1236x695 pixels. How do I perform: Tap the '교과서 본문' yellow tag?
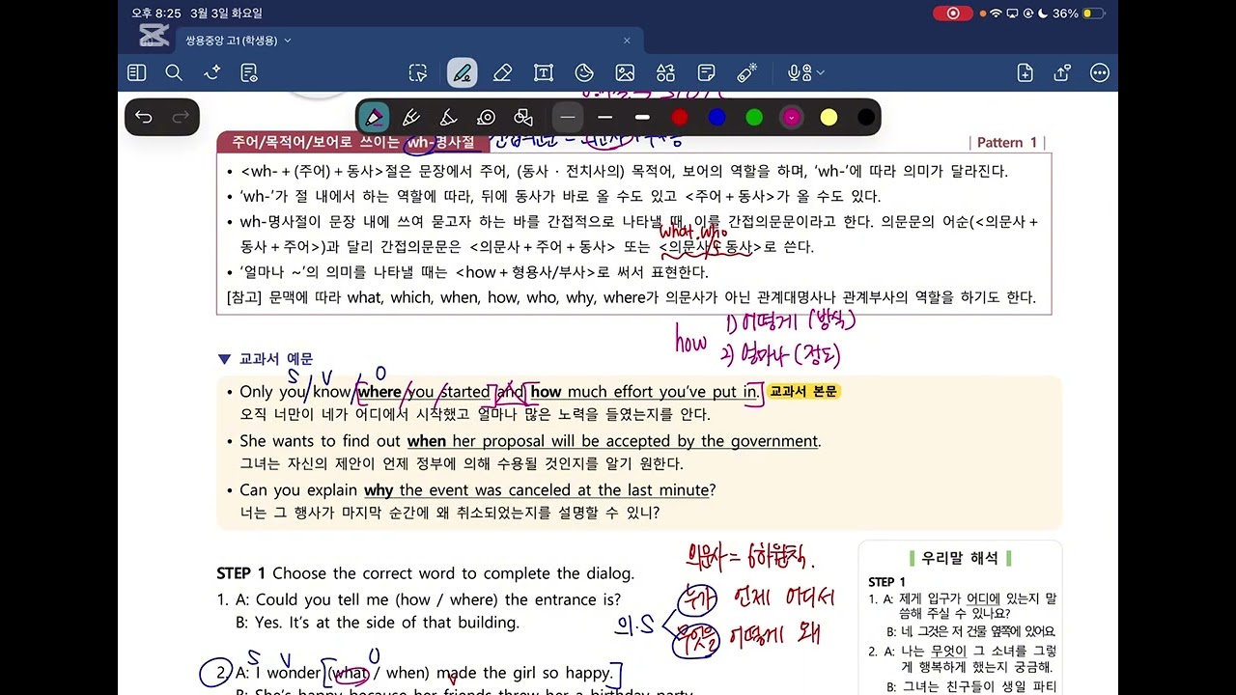803,391
